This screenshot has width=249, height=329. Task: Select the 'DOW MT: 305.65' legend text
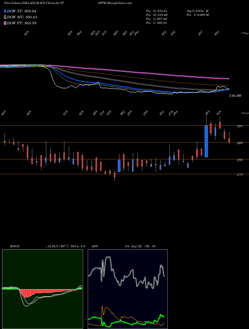[x=22, y=17]
